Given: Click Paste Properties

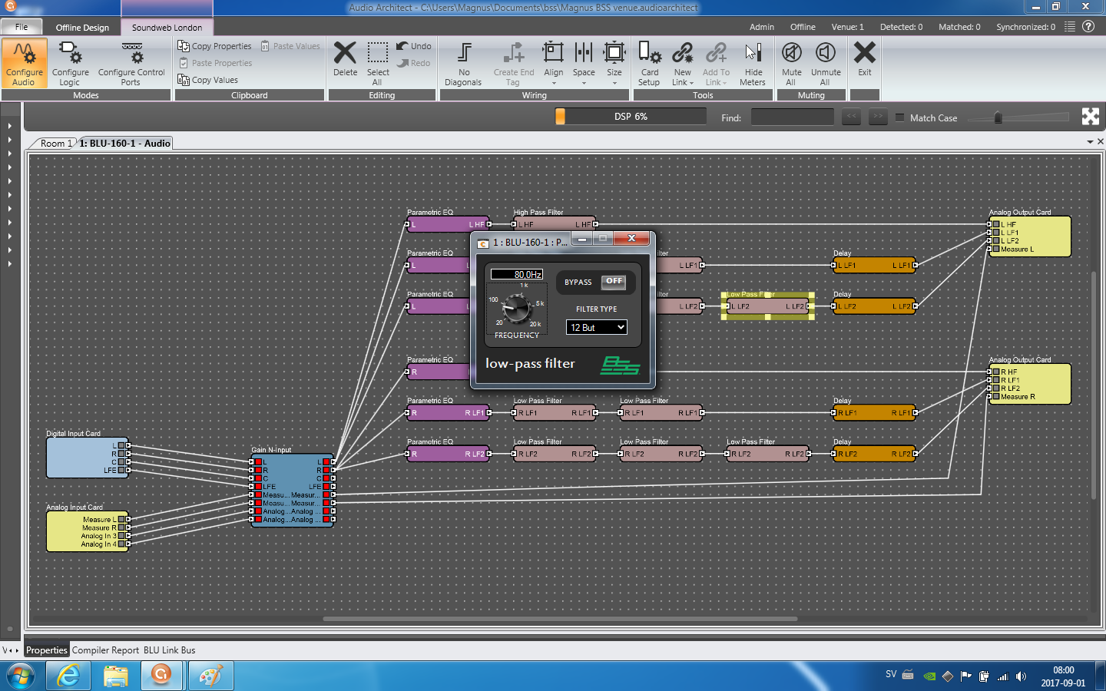Looking at the screenshot, I should pyautogui.click(x=215, y=63).
